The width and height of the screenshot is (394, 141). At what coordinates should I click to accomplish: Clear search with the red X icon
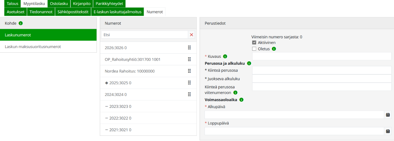[x=191, y=35]
